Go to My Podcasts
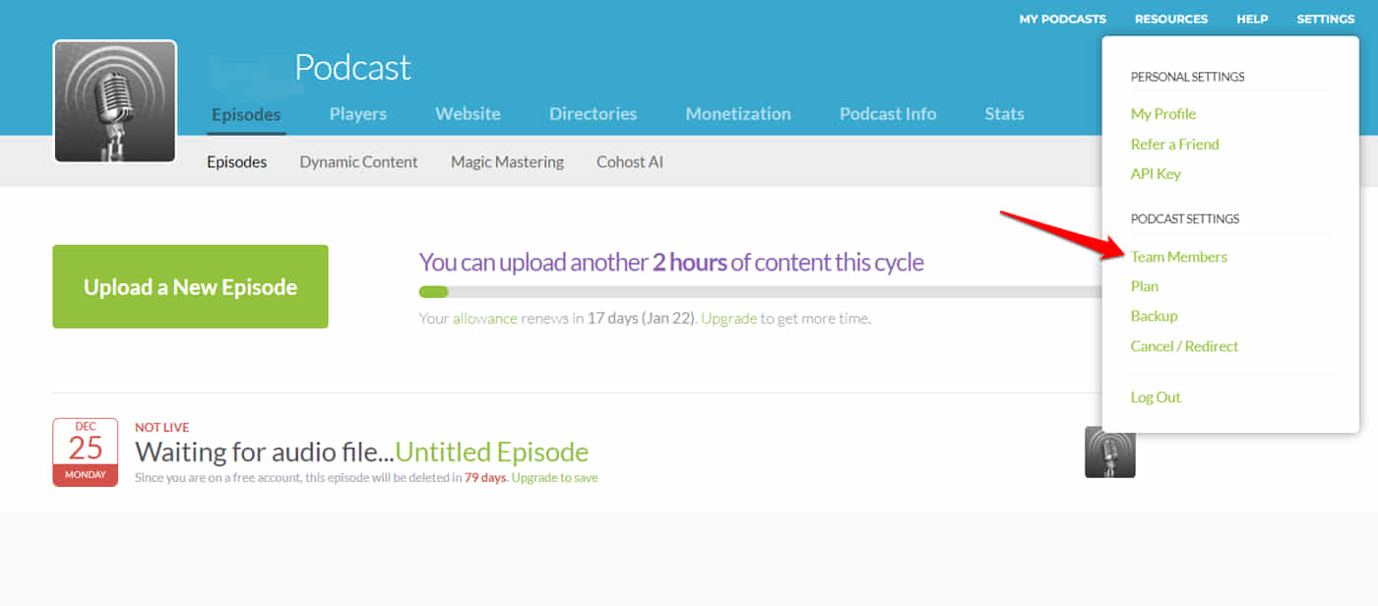This screenshot has height=606, width=1378. tap(1062, 19)
